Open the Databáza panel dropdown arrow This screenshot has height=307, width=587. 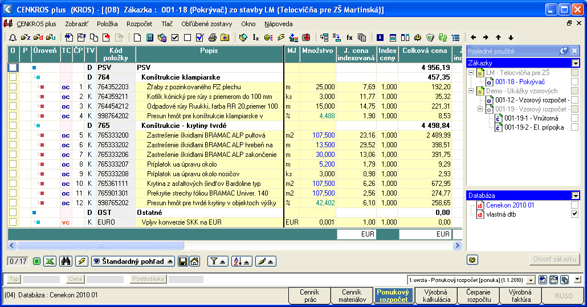pyautogui.click(x=576, y=196)
